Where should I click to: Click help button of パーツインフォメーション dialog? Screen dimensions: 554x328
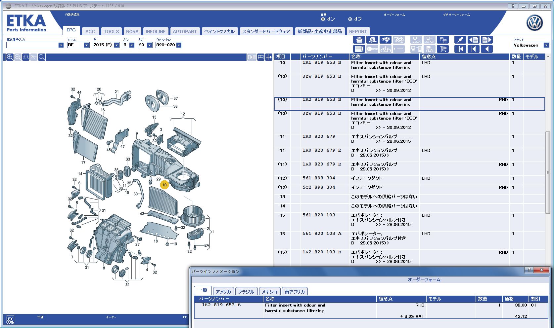click(x=529, y=270)
